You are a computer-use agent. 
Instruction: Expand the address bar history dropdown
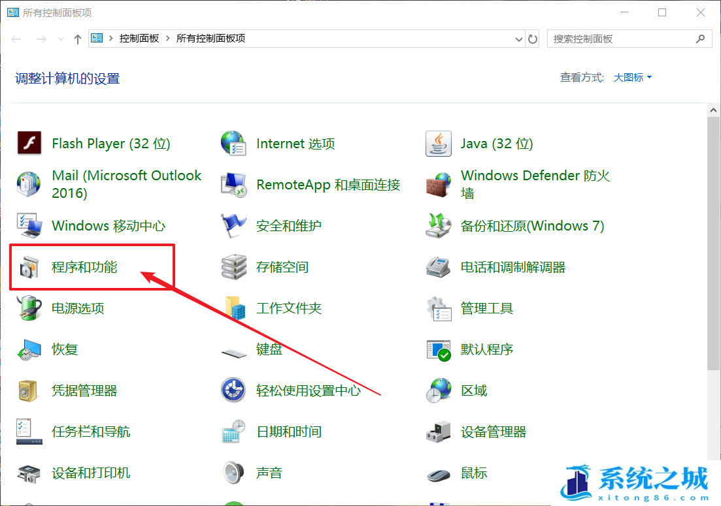click(x=518, y=39)
